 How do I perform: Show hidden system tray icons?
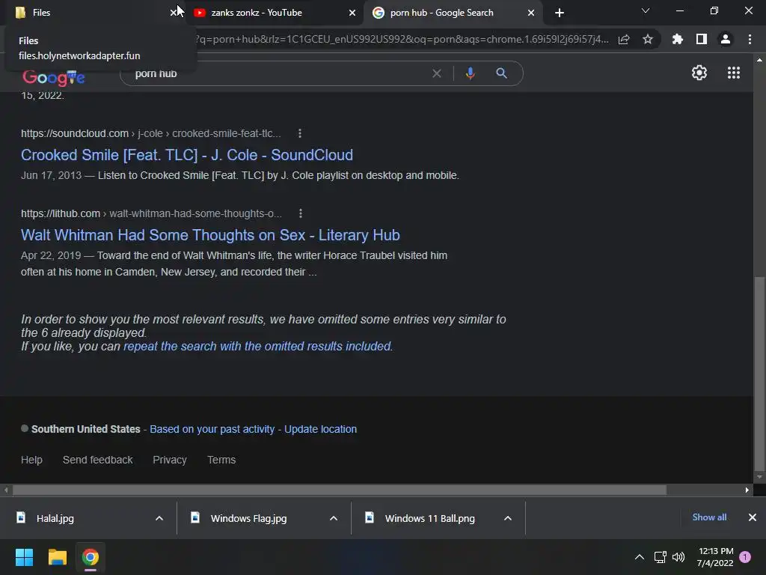640,557
